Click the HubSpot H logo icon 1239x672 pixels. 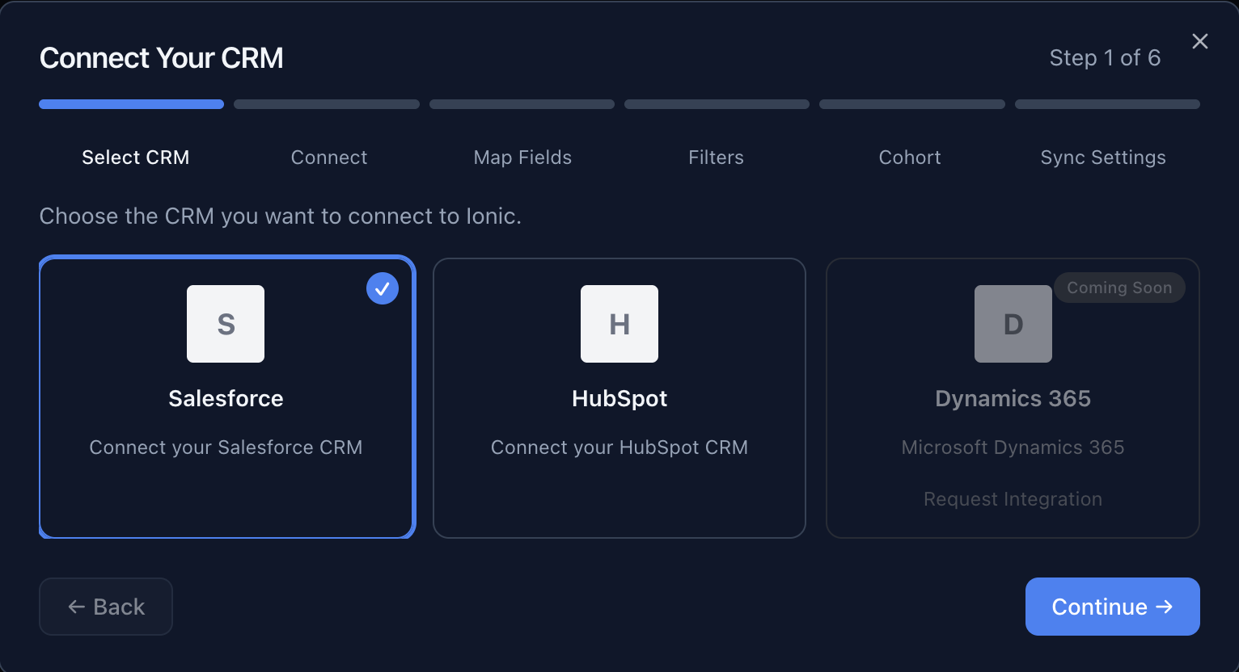(x=619, y=324)
